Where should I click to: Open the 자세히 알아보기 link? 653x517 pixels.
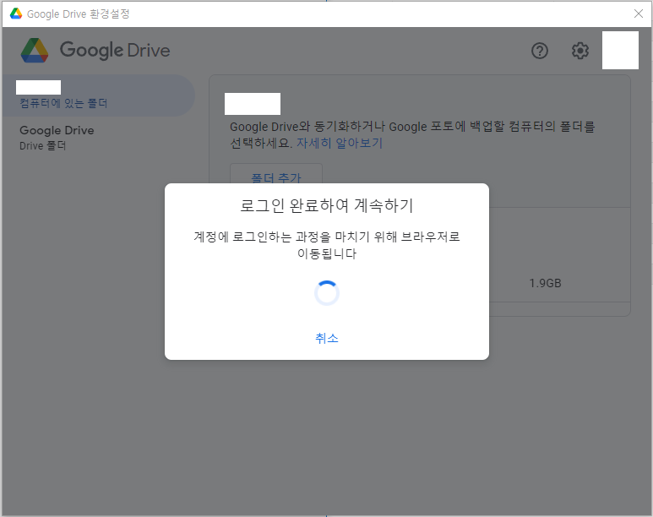pos(340,143)
